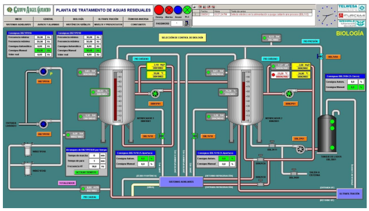Screen dimensions: 369x211
Task: Click the blue Acuse acknowledge indicator
Action: [178, 10]
